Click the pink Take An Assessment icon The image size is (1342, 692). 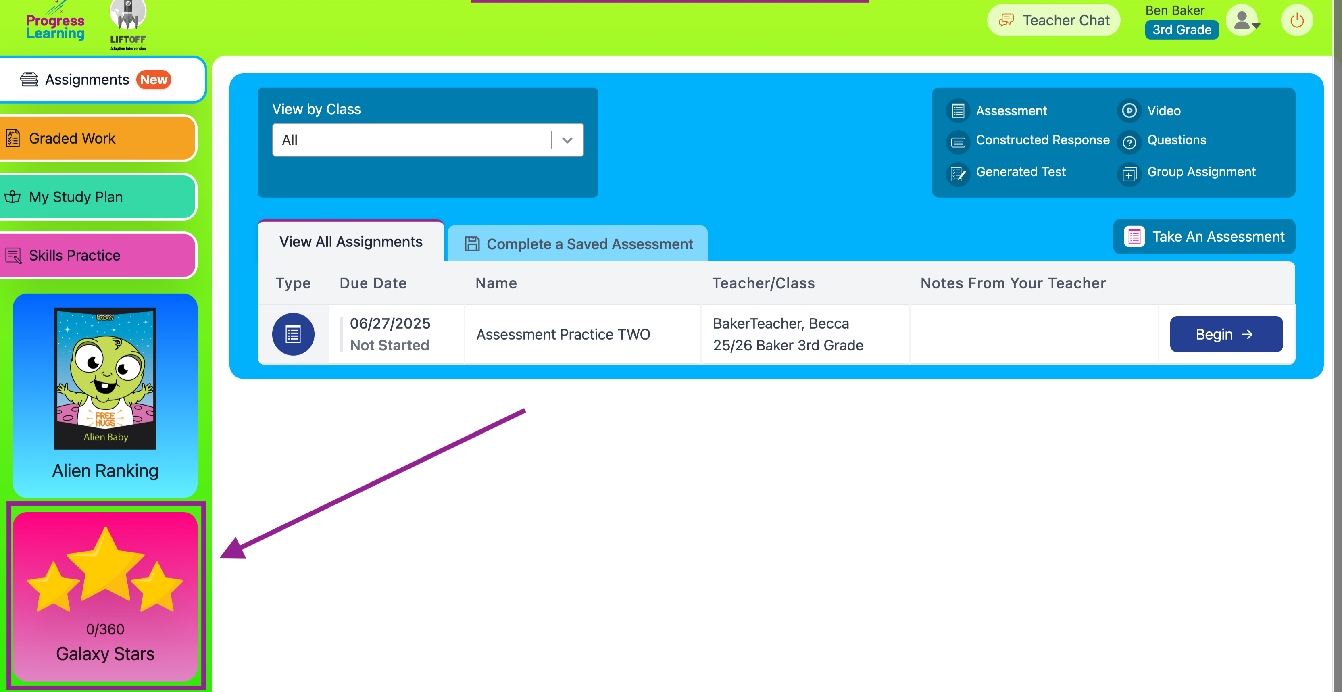coord(1134,237)
